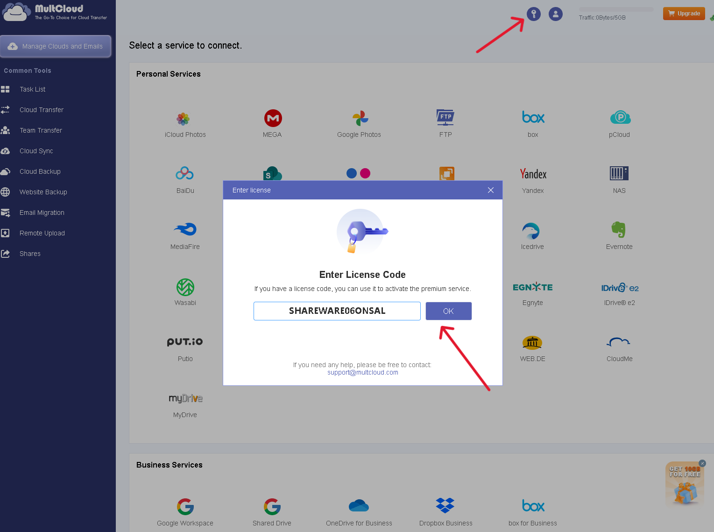714x532 pixels.
Task: Open the user account profile icon
Action: tap(556, 14)
